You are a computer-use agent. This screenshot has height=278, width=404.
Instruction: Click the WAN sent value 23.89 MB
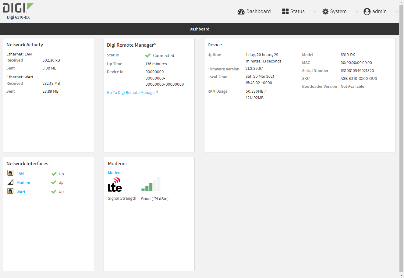(51, 91)
